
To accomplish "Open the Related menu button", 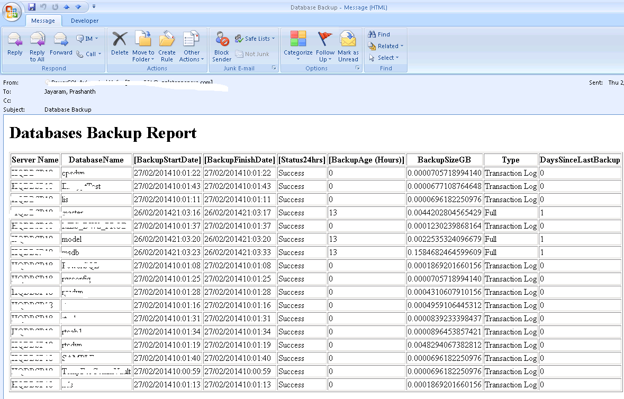I will [386, 46].
